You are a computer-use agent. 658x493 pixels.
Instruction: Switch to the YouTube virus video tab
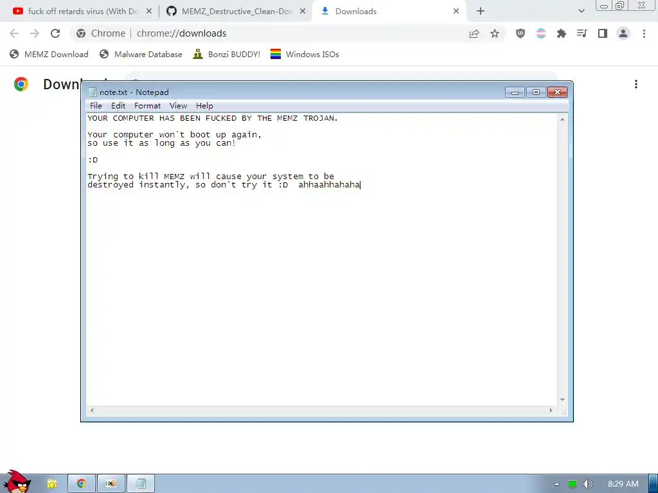coord(82,12)
